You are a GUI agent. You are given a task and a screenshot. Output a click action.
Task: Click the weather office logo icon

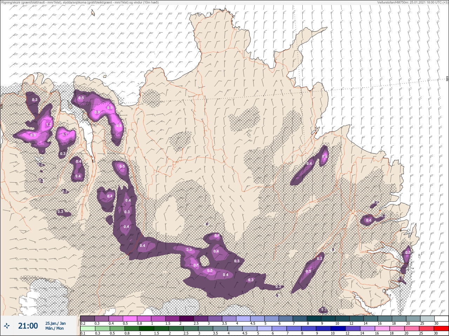(7, 326)
